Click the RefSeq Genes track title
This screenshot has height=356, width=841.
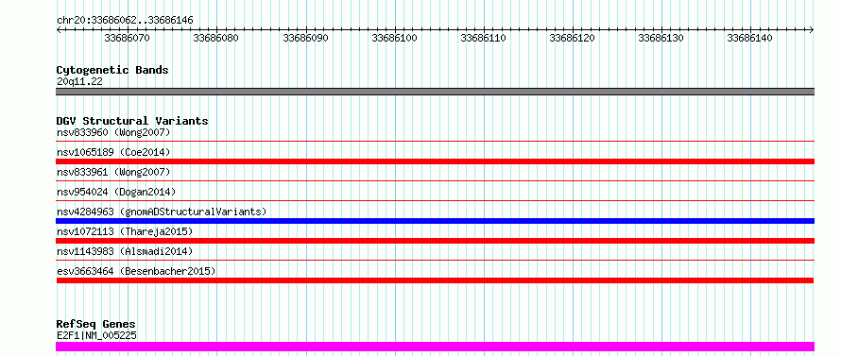click(96, 324)
